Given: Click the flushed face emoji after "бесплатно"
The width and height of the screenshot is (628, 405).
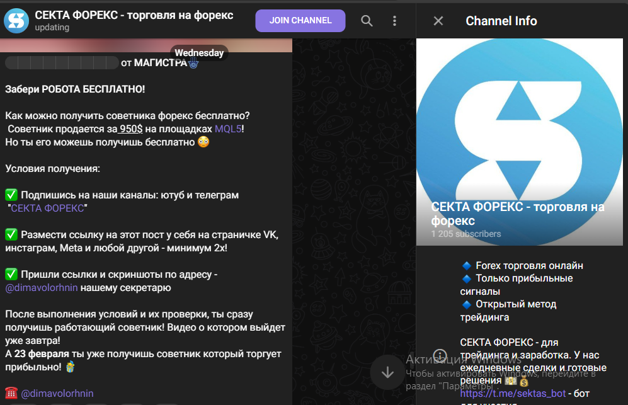Looking at the screenshot, I should (x=203, y=142).
